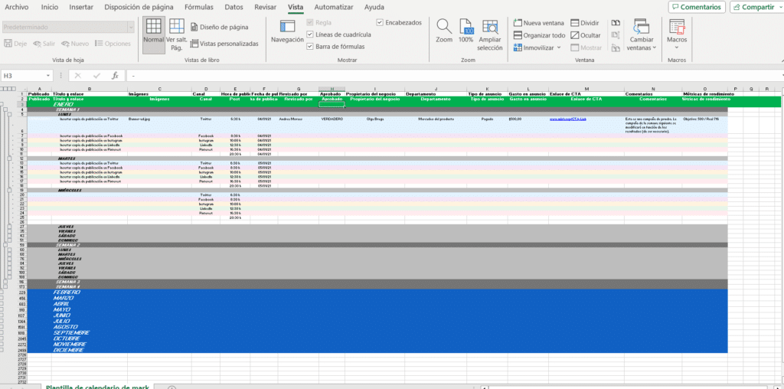Click Organizar todo windows button

tap(540, 35)
